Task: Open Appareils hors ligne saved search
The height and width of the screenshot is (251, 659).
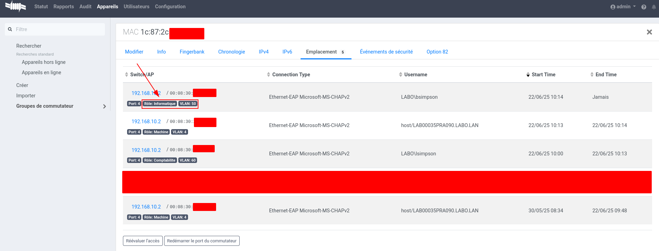Action: (44, 62)
